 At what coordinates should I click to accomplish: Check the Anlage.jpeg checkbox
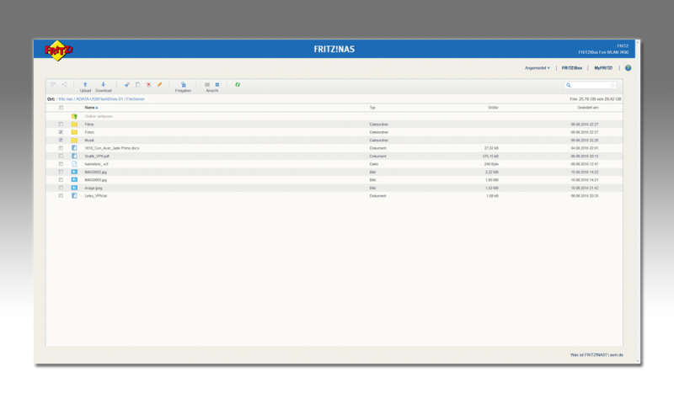click(61, 188)
